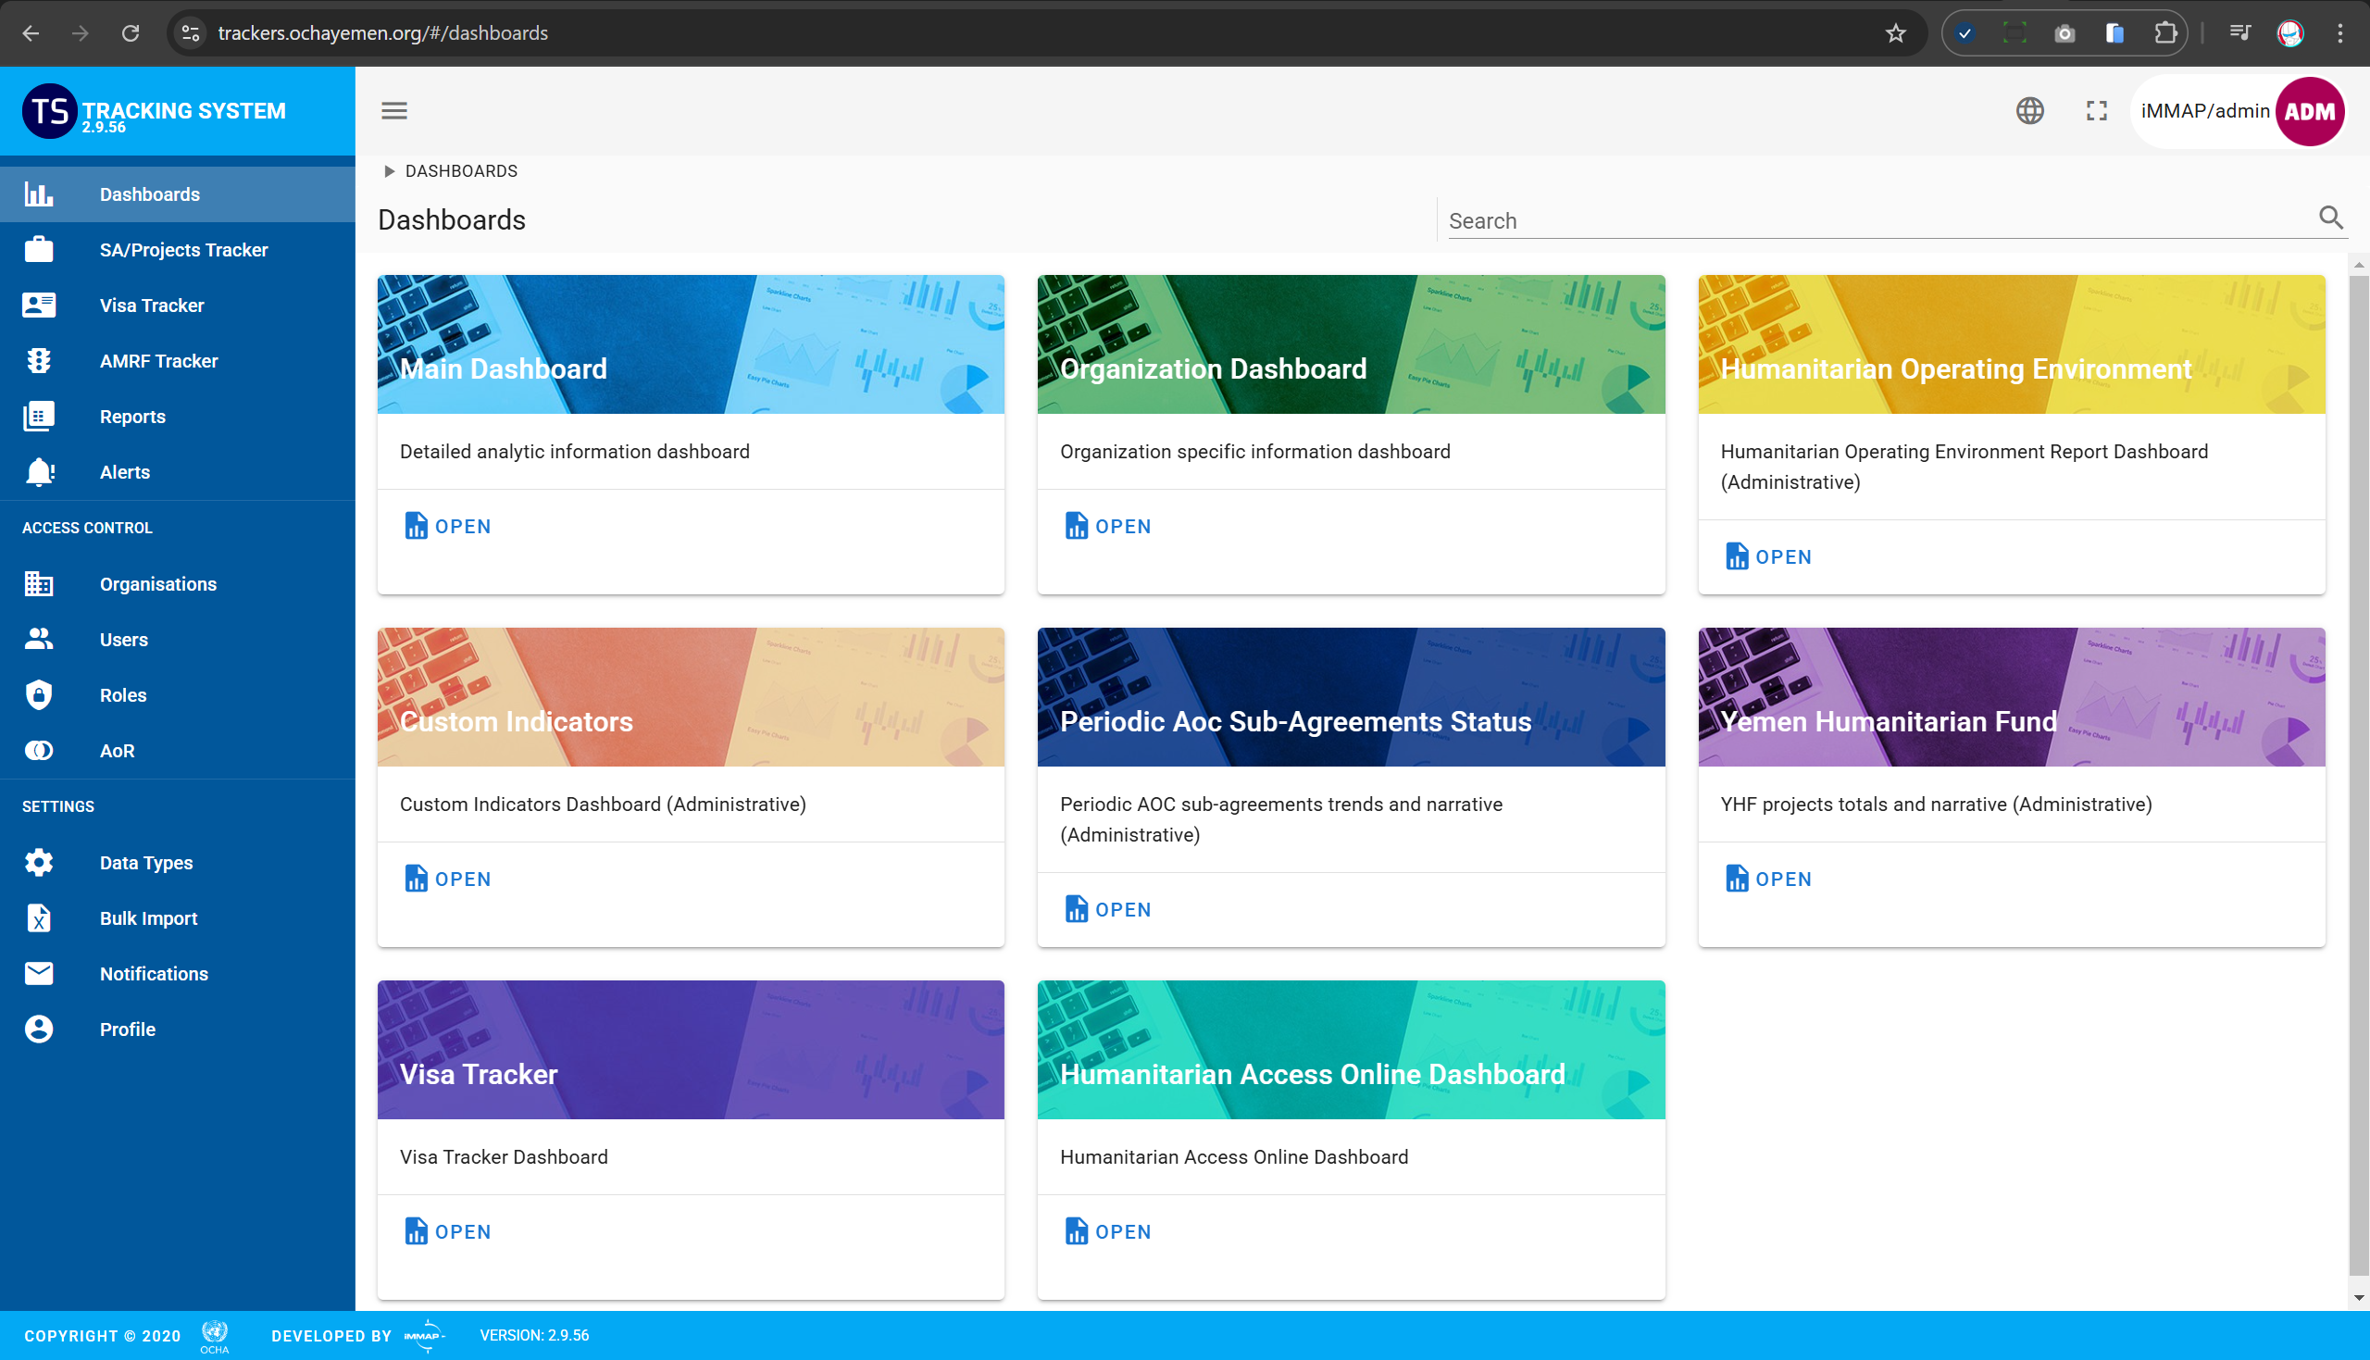This screenshot has height=1360, width=2370.
Task: Click the Bulk Import spreadsheet icon
Action: pos(39,918)
